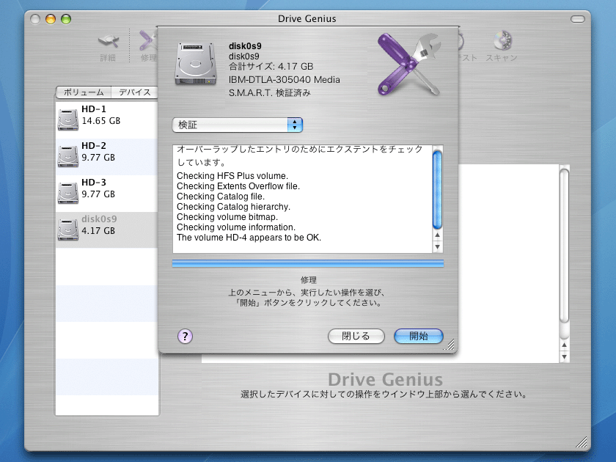Click the 閉じる (close) button
The image size is (616, 462).
[356, 337]
